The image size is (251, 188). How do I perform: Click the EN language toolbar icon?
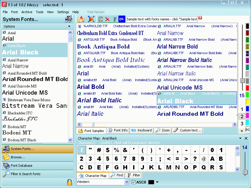coord(121,19)
